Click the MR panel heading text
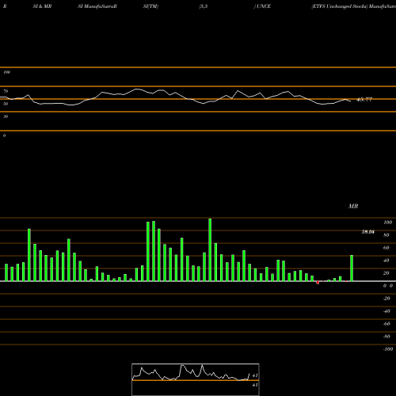 click(x=353, y=206)
